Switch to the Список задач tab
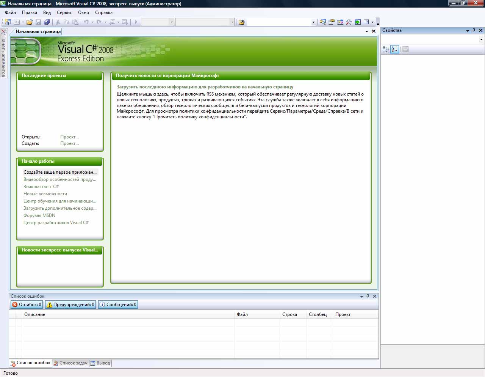This screenshot has height=377, width=485. pos(70,363)
